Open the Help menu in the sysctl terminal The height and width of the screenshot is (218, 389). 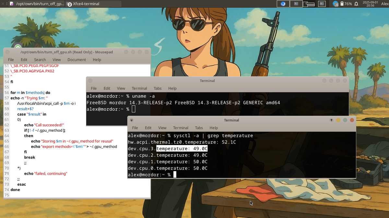(214, 128)
